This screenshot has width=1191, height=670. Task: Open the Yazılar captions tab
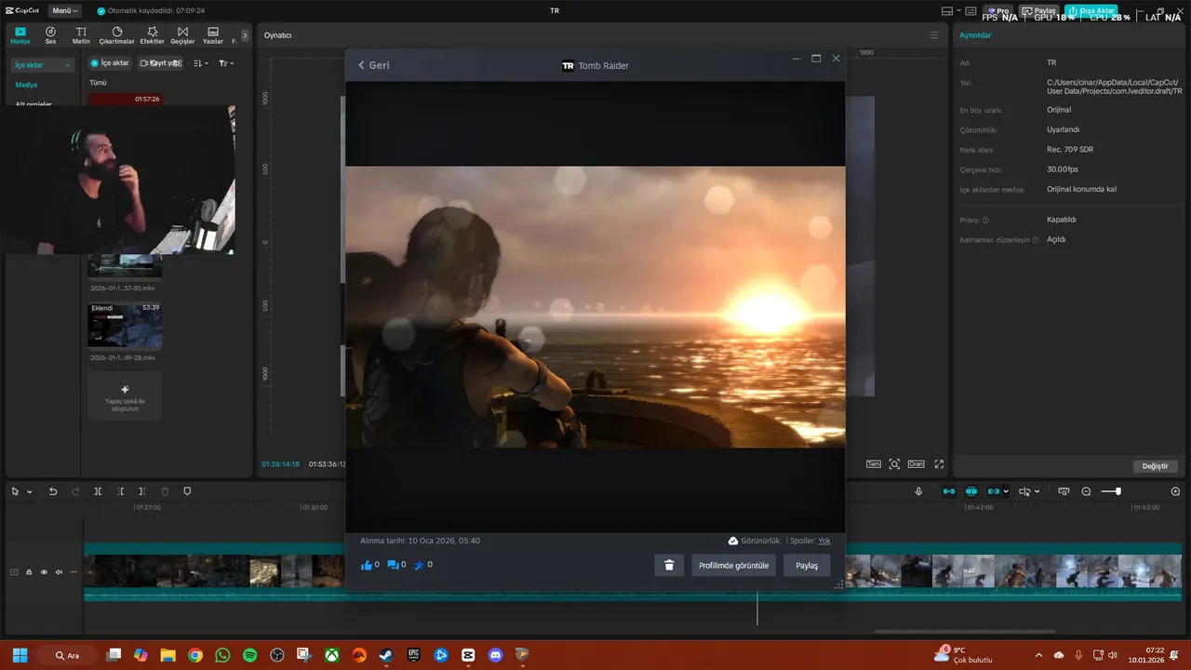point(213,35)
